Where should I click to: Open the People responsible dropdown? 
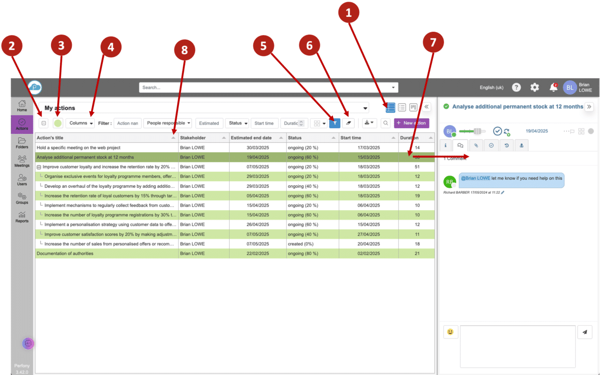tap(167, 123)
